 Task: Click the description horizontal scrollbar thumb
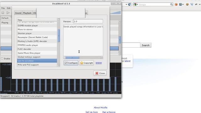[73, 58]
